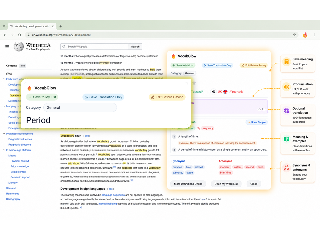Click the VocabGlow flame logo in large popup
The image size is (320, 240).
click(x=30, y=88)
